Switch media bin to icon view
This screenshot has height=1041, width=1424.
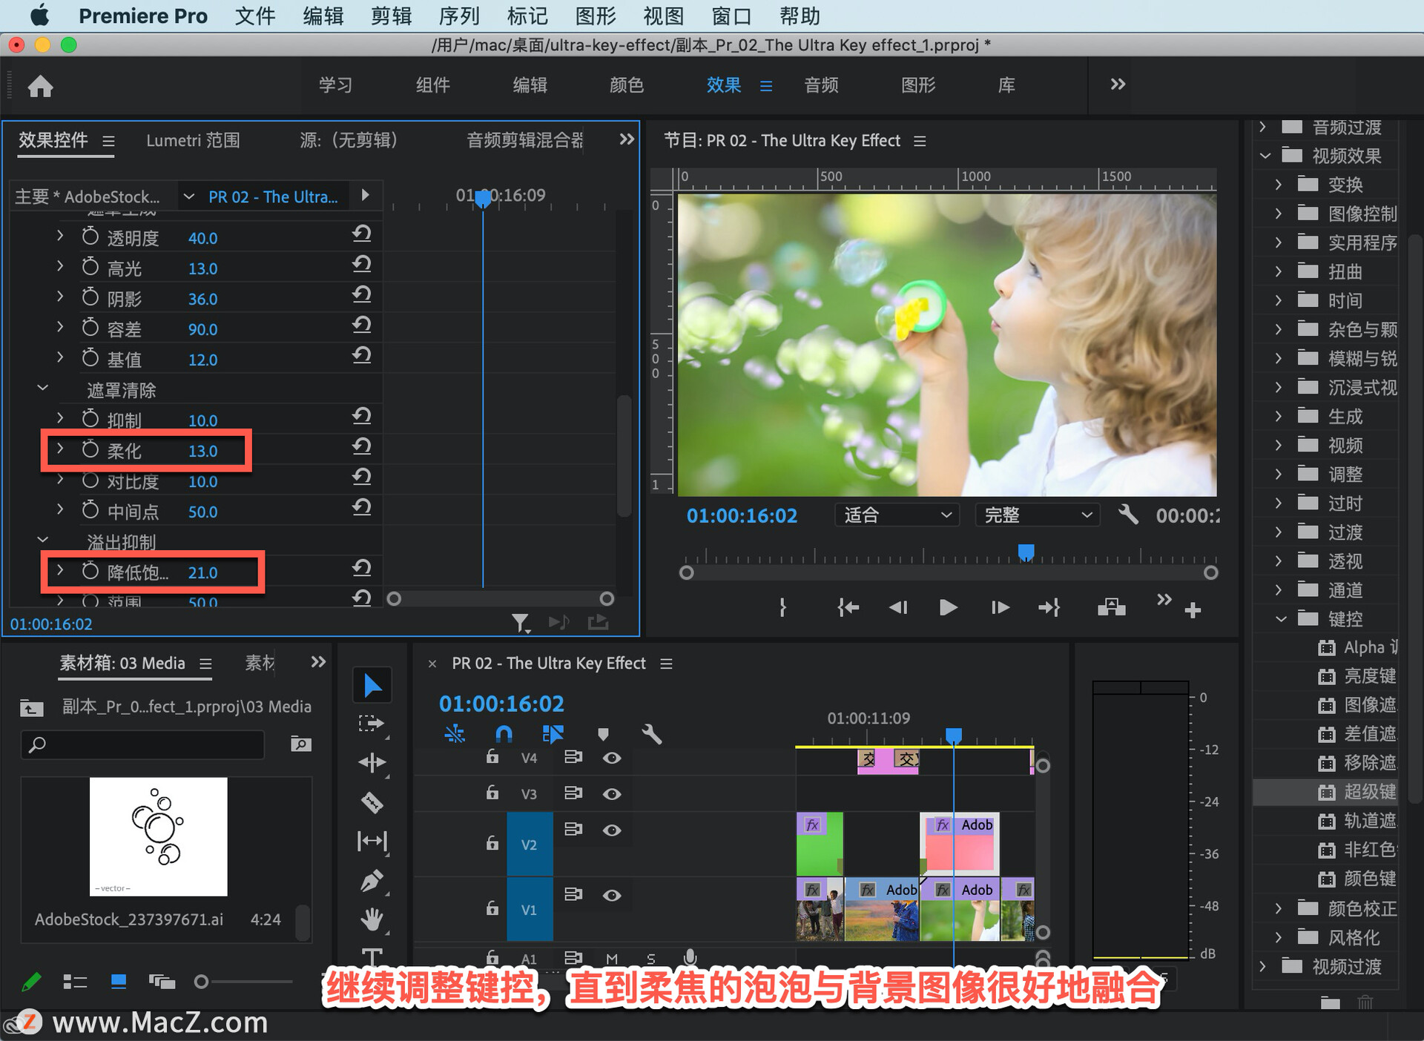coord(118,982)
